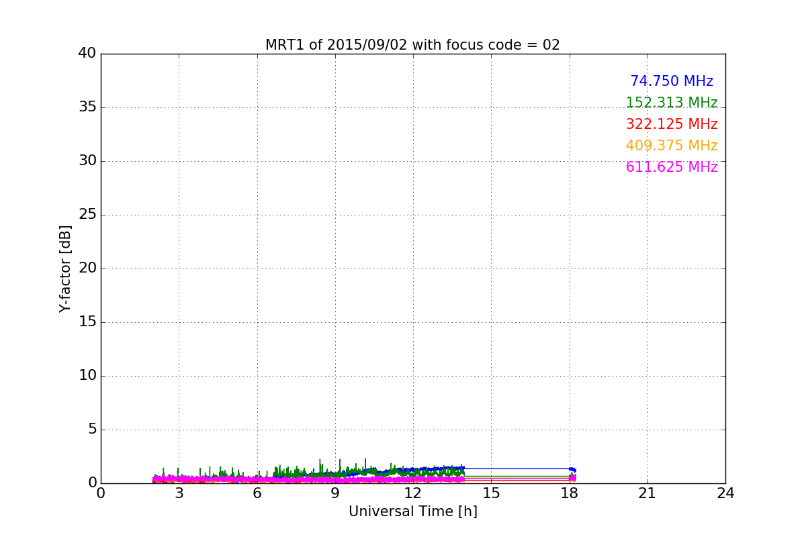Click y-axis tick value 20

tap(87, 268)
